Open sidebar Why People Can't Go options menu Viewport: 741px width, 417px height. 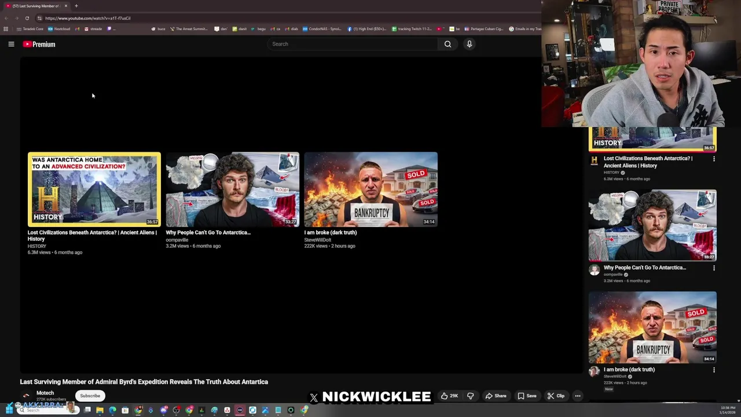click(714, 268)
